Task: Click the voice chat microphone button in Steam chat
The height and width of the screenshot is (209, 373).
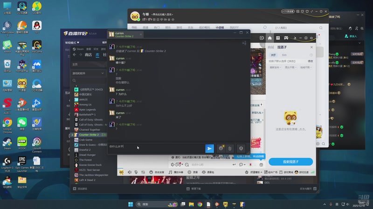Action: (x=241, y=149)
